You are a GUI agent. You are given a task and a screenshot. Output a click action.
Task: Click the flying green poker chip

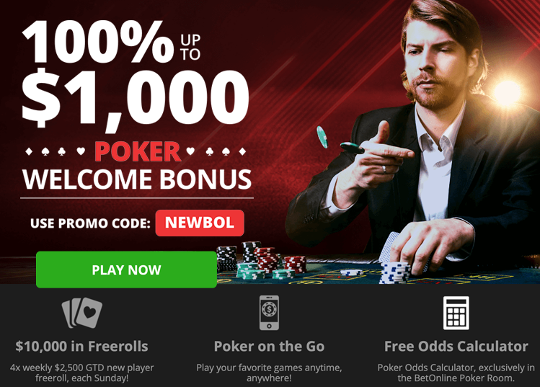tap(322, 137)
